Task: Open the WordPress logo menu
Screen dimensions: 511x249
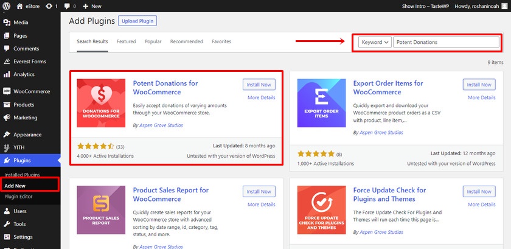Action: (7, 6)
